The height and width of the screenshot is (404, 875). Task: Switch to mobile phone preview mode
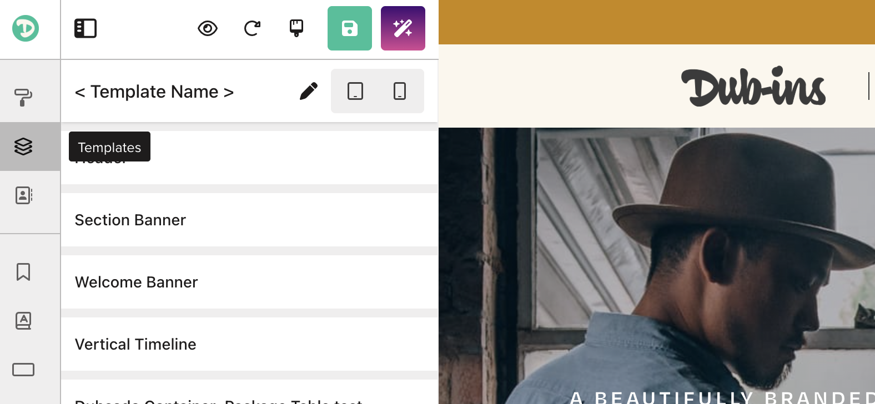(x=400, y=91)
